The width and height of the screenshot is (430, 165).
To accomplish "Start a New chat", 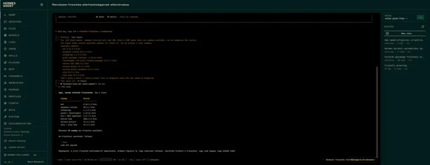I will [404, 34].
